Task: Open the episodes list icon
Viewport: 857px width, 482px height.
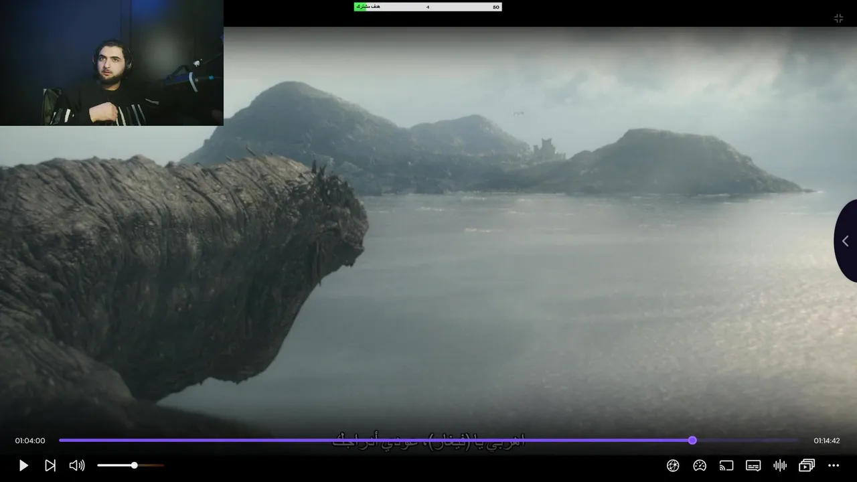Action: point(807,465)
